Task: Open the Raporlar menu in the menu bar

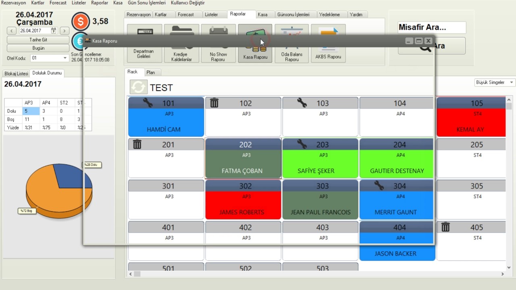Action: pos(100,3)
